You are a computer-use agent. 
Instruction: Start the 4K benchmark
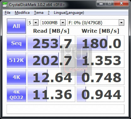click(16, 77)
